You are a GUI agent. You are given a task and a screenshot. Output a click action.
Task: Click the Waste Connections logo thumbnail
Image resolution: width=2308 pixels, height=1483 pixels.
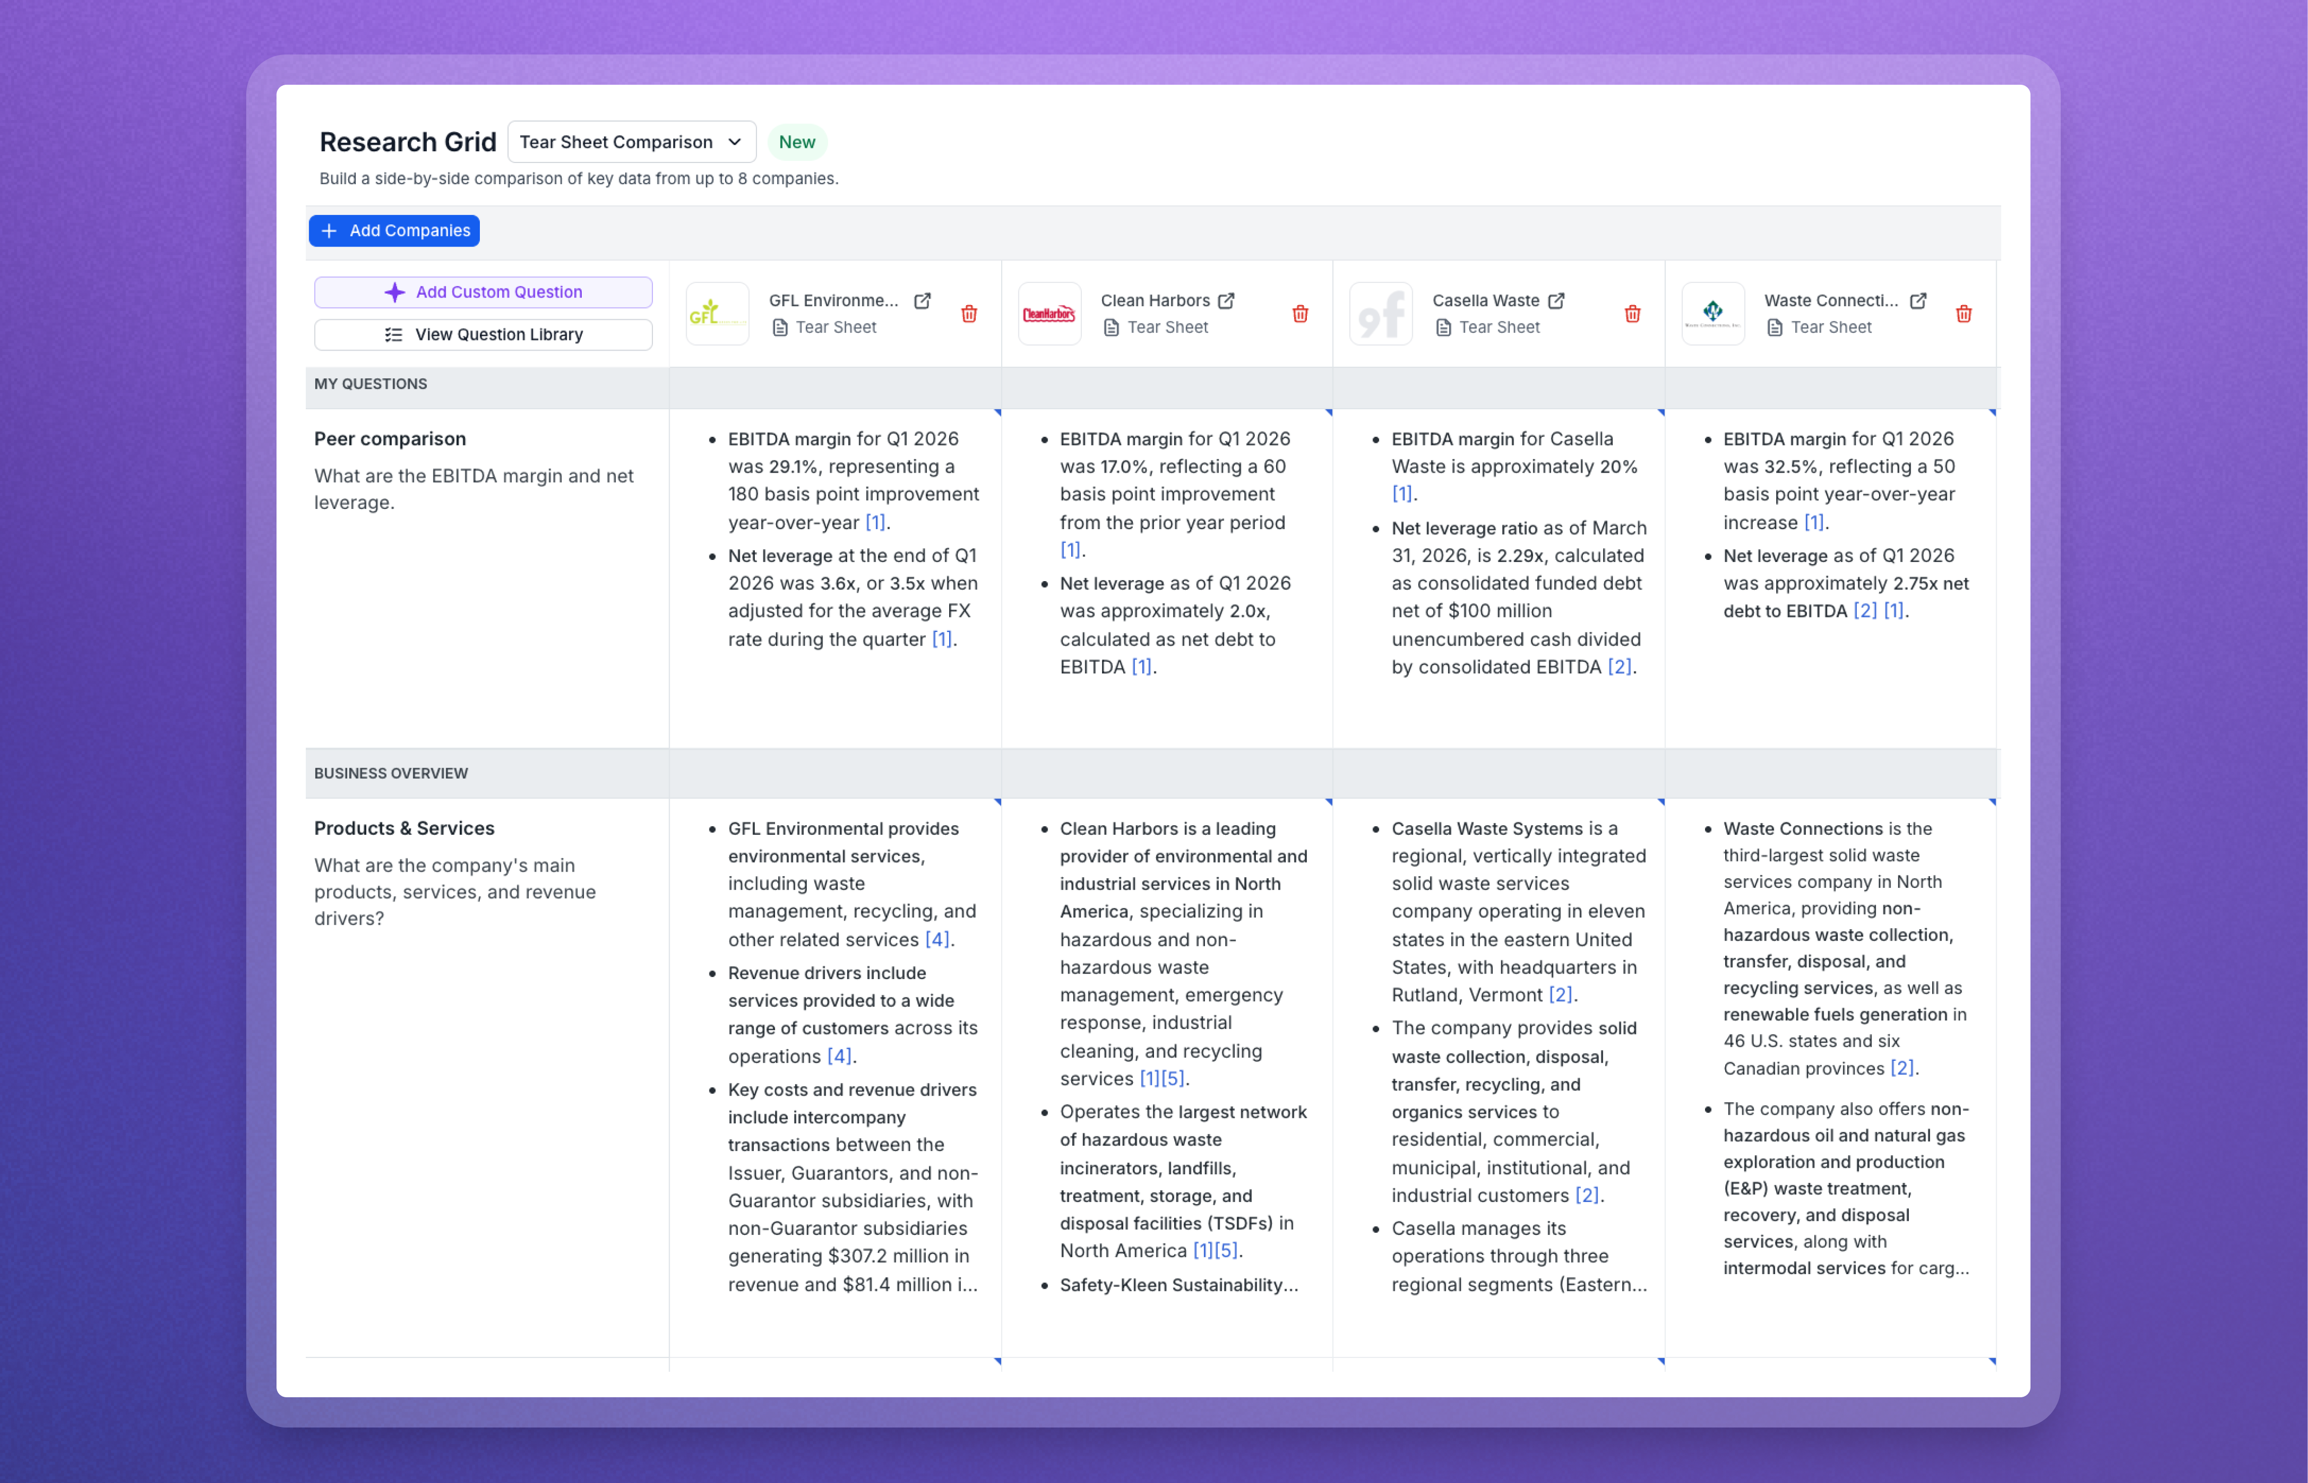(x=1713, y=314)
